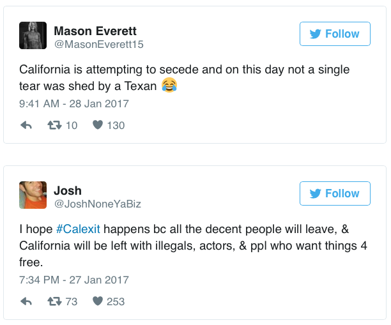Viewport: 391px width, 325px height.
Task: Retweet Mason Everett's California tweet
Action: coord(54,125)
